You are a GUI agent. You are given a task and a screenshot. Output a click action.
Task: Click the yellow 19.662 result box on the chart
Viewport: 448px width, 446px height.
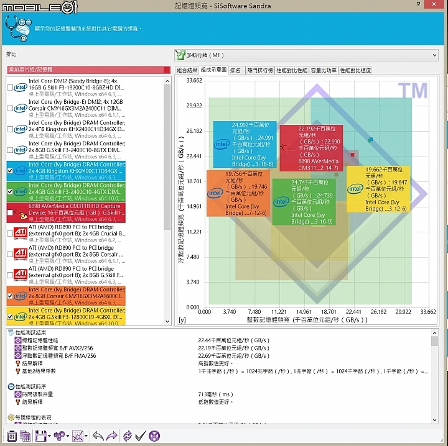pos(378,189)
